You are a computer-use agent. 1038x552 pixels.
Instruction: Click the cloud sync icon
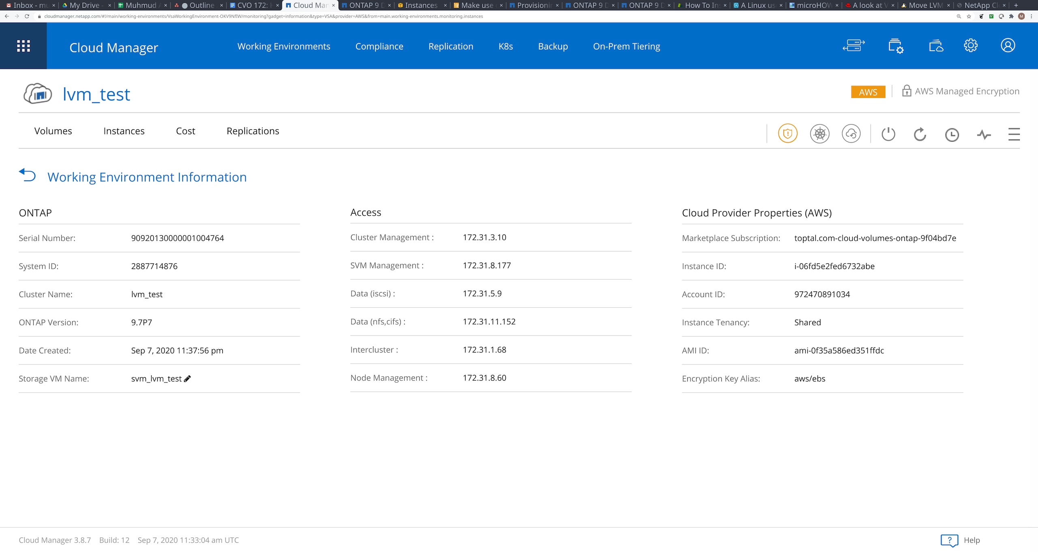point(851,134)
